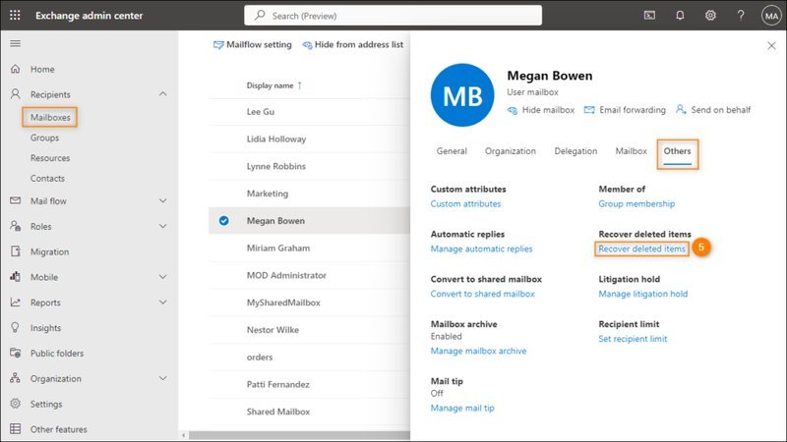The image size is (787, 442).
Task: Select the MOD Administrator mailbox row
Action: coord(309,275)
